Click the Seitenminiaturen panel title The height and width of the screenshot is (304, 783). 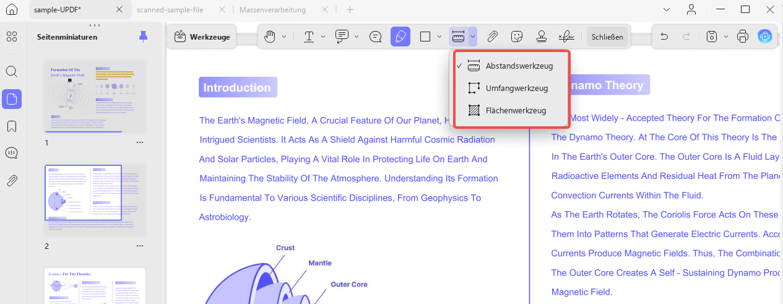tap(67, 37)
